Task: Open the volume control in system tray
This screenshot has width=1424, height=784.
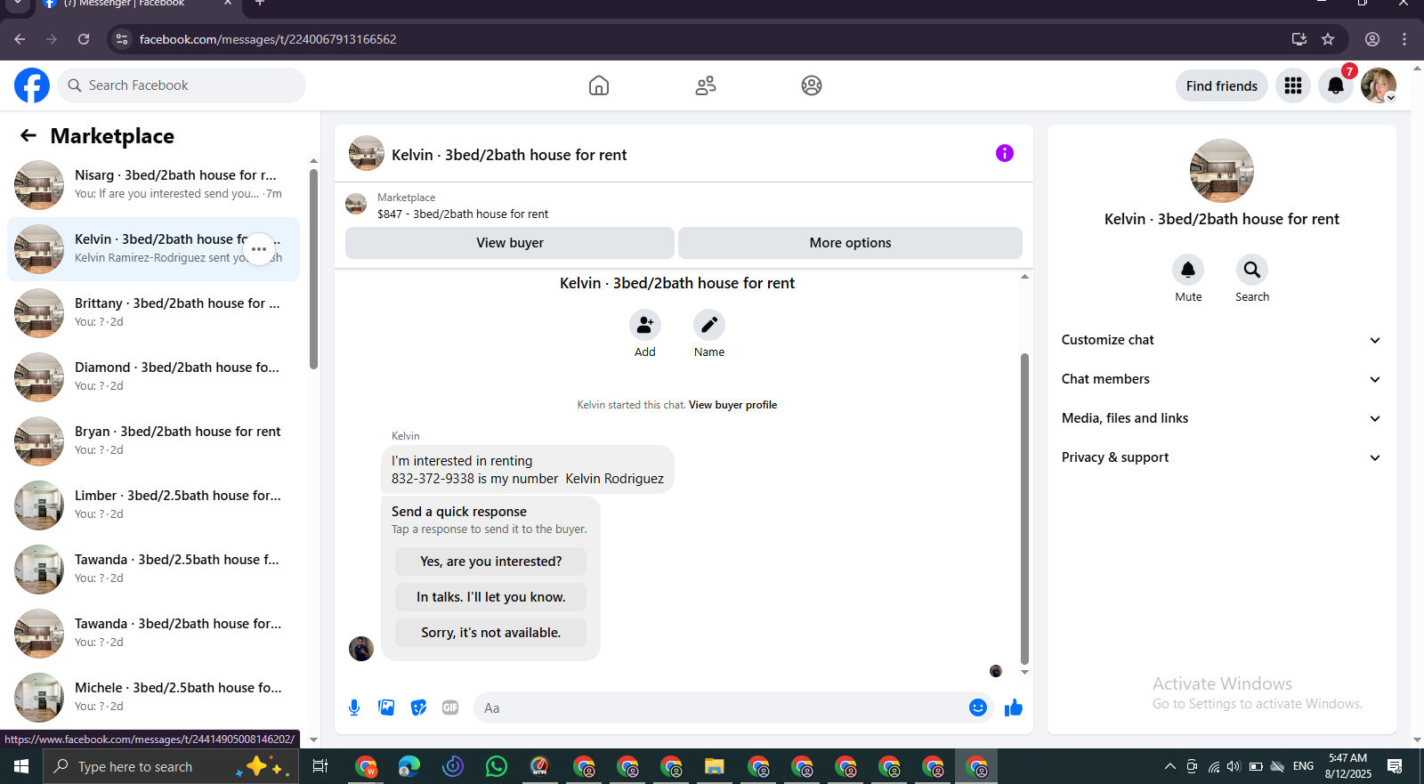Action: [1234, 766]
